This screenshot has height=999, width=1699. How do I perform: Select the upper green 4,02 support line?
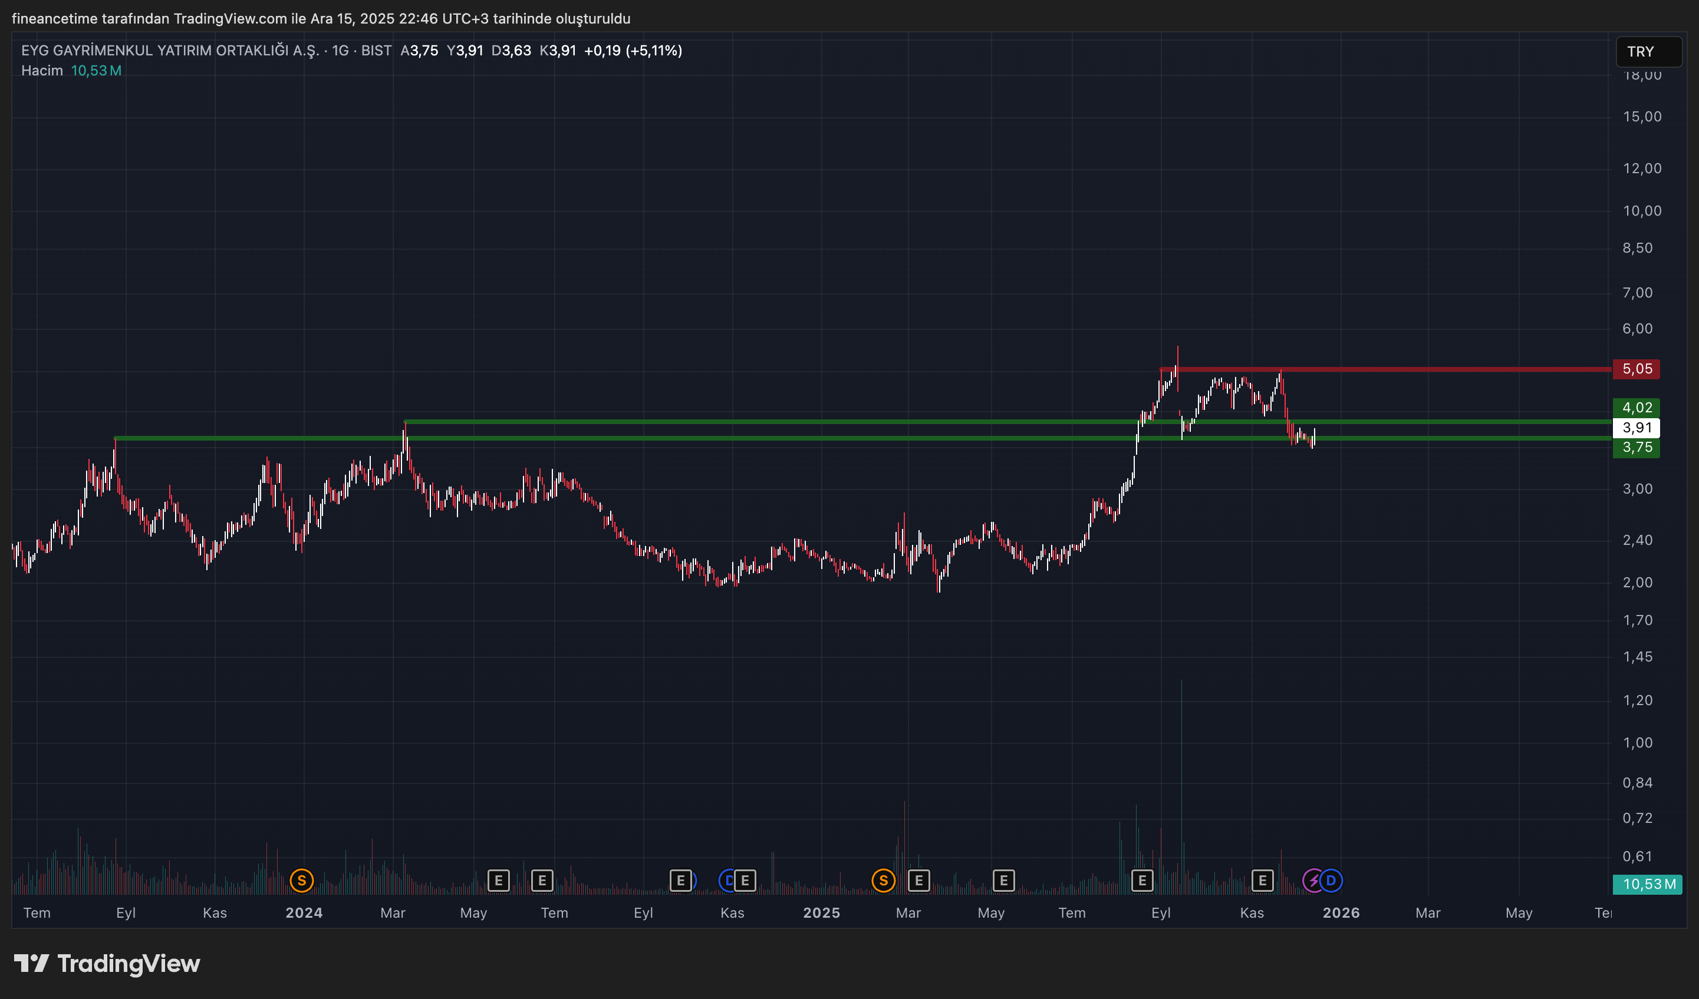[742, 422]
